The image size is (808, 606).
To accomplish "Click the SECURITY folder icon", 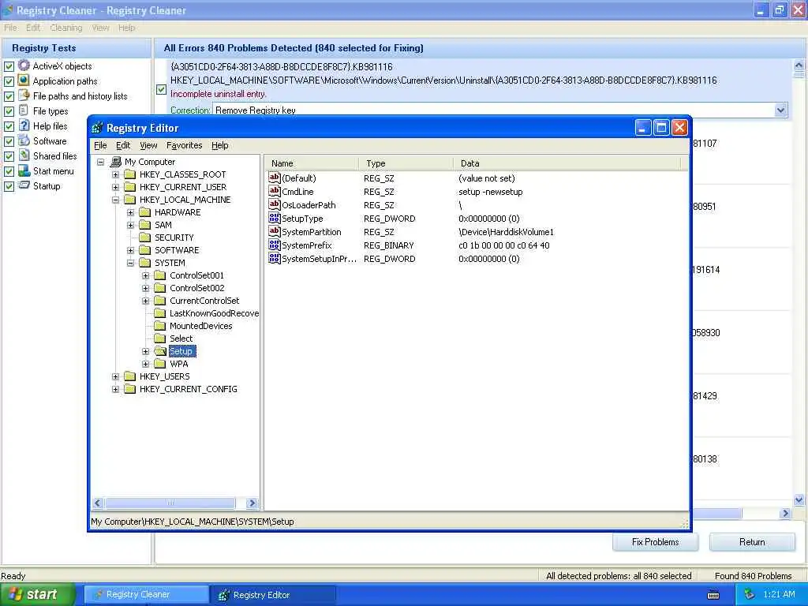I will click(145, 238).
